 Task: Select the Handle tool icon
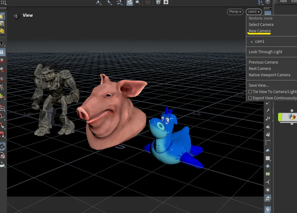(2, 96)
